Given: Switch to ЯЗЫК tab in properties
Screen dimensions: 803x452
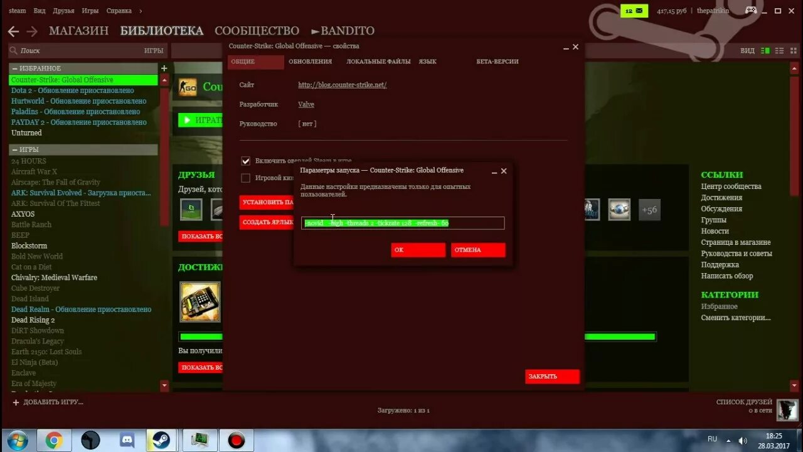Looking at the screenshot, I should pyautogui.click(x=428, y=62).
